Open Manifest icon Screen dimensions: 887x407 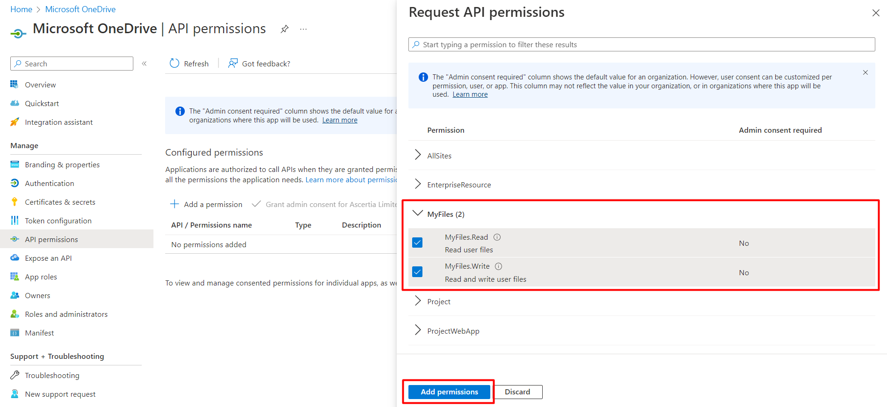[15, 333]
